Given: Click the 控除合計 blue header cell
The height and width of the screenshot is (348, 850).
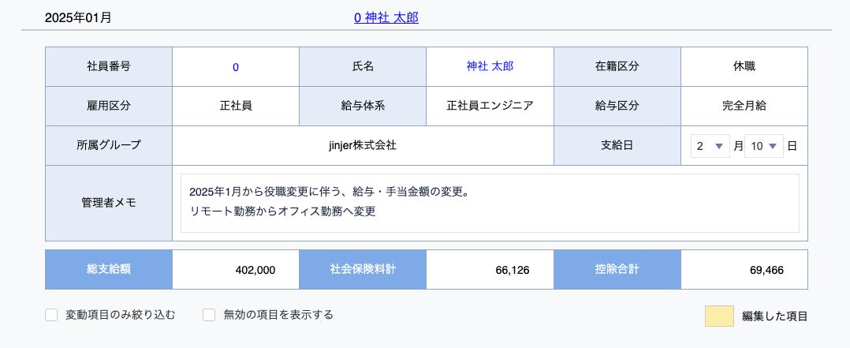Looking at the screenshot, I should tap(617, 269).
